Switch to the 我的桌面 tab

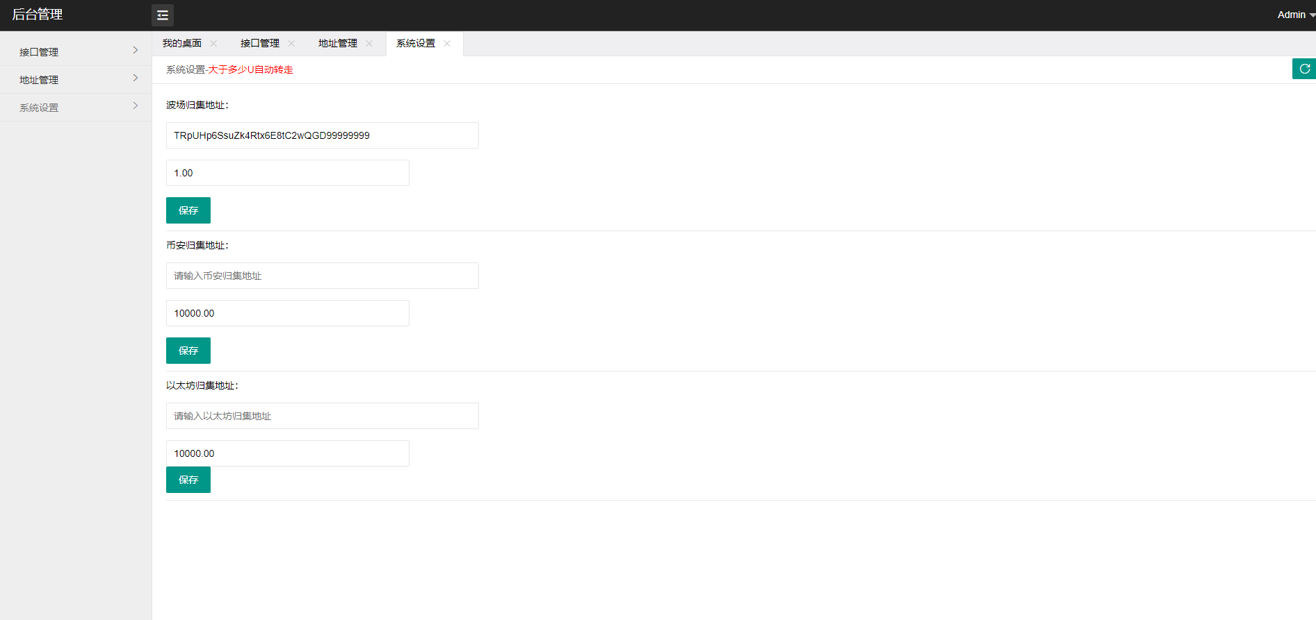(x=182, y=44)
